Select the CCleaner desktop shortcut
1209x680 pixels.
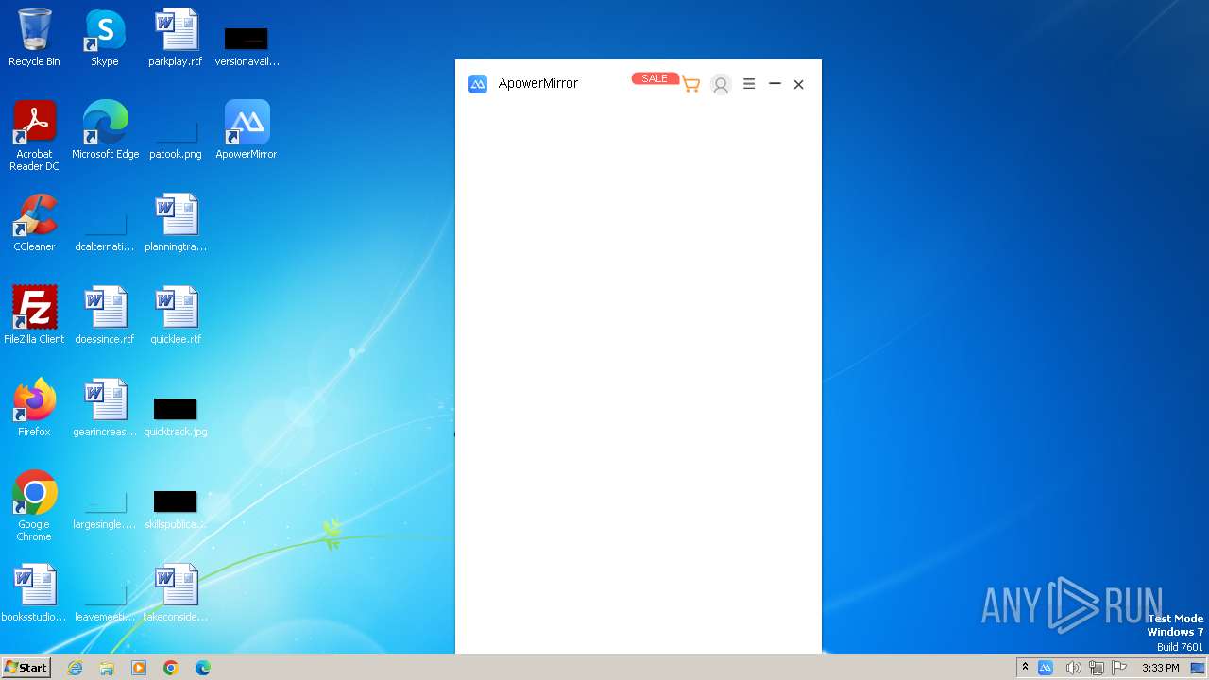[34, 223]
